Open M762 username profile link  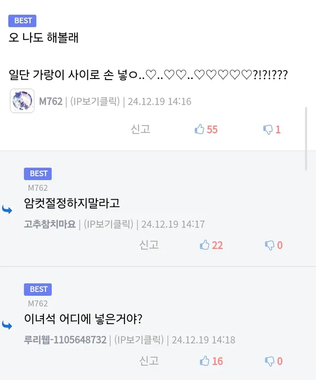coord(51,101)
